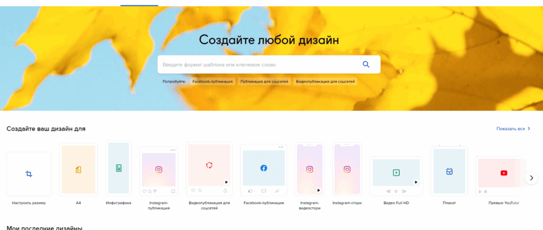Click play triangle in Видео Full HD controls

coord(396,191)
